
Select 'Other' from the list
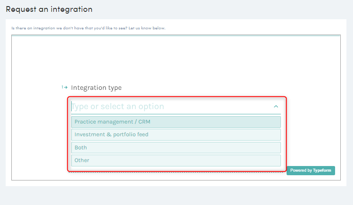[x=176, y=160]
